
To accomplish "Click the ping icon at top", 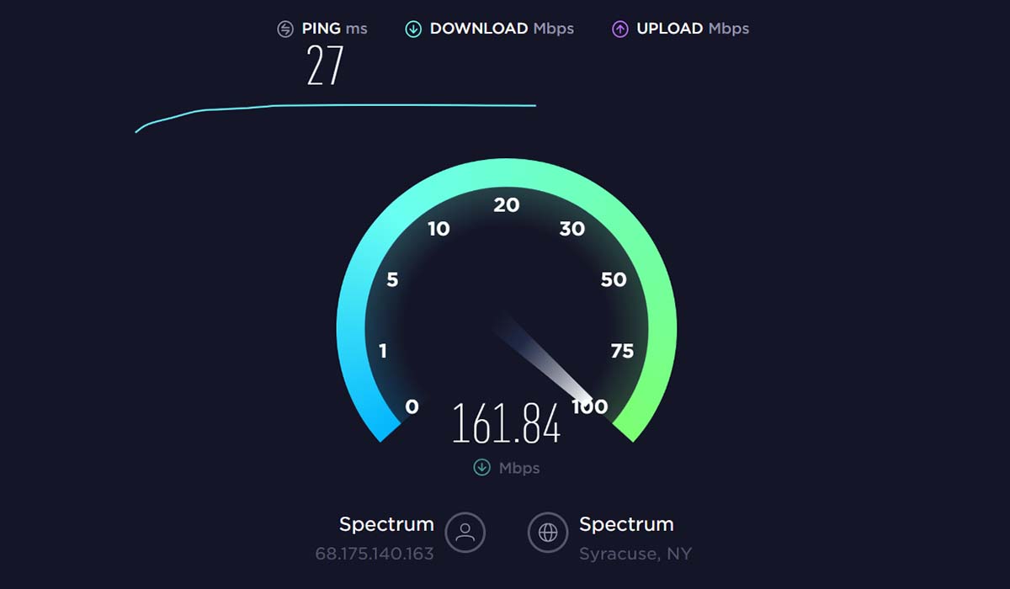I will 285,29.
